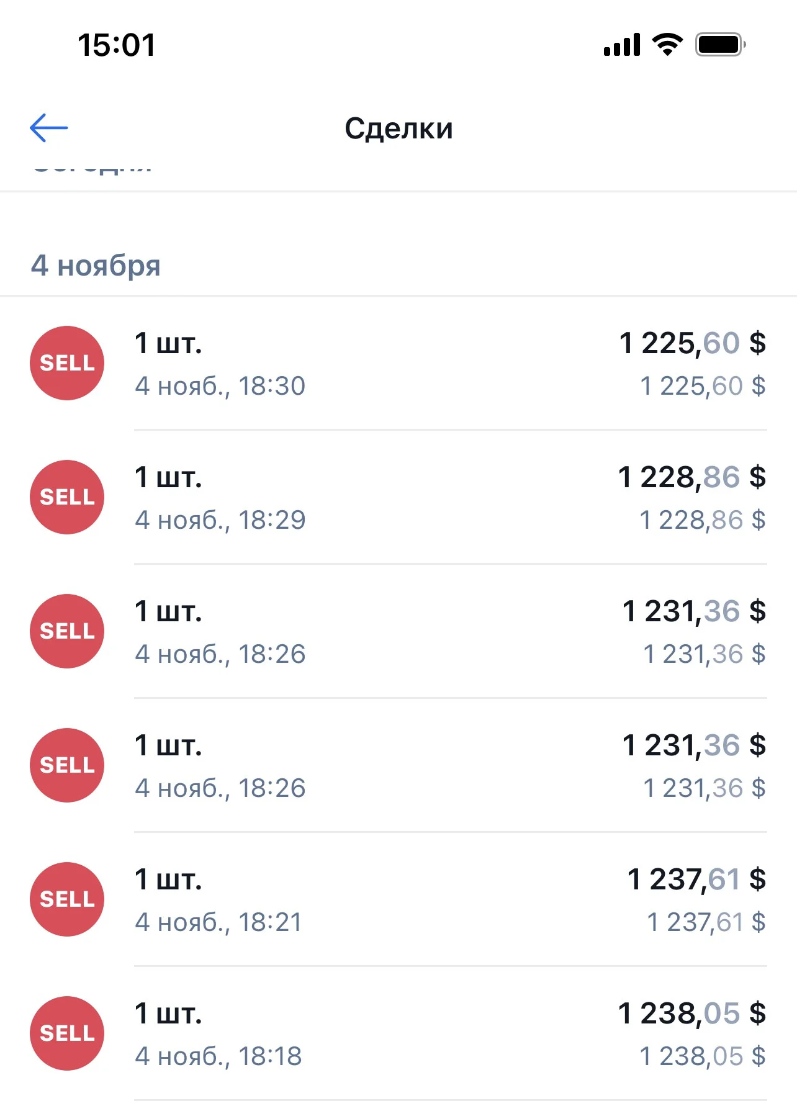Open the trade priced 1 228,86 $
This screenshot has height=1106, width=797.
tap(398, 497)
